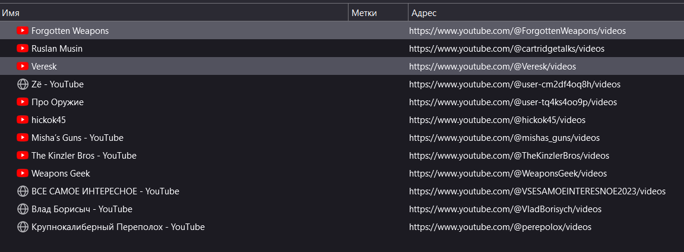Select the Про Оружие bookmark name
Screen dimensions: 684x252
[58, 102]
